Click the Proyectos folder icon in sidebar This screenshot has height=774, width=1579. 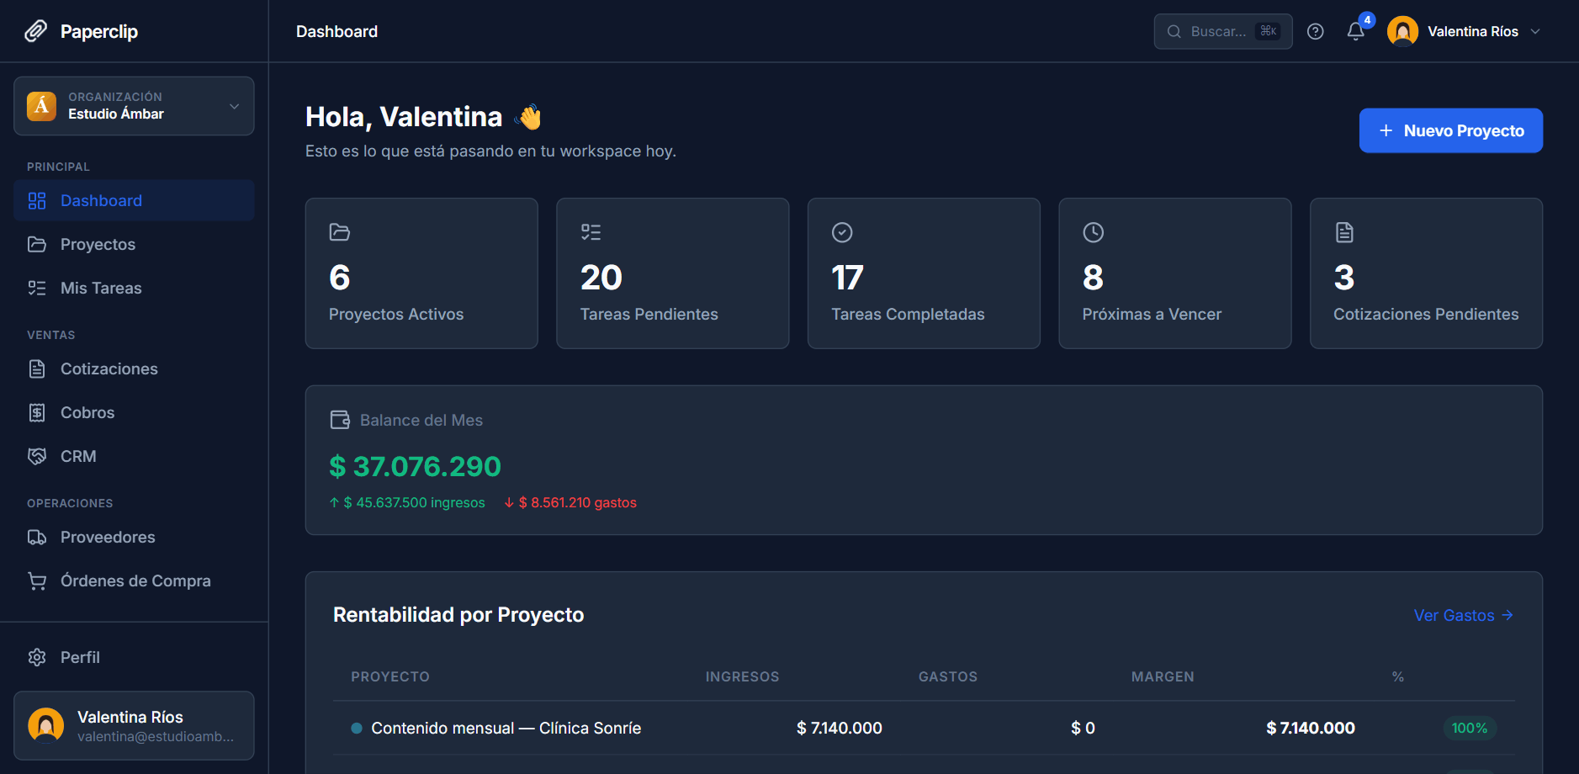tap(37, 244)
